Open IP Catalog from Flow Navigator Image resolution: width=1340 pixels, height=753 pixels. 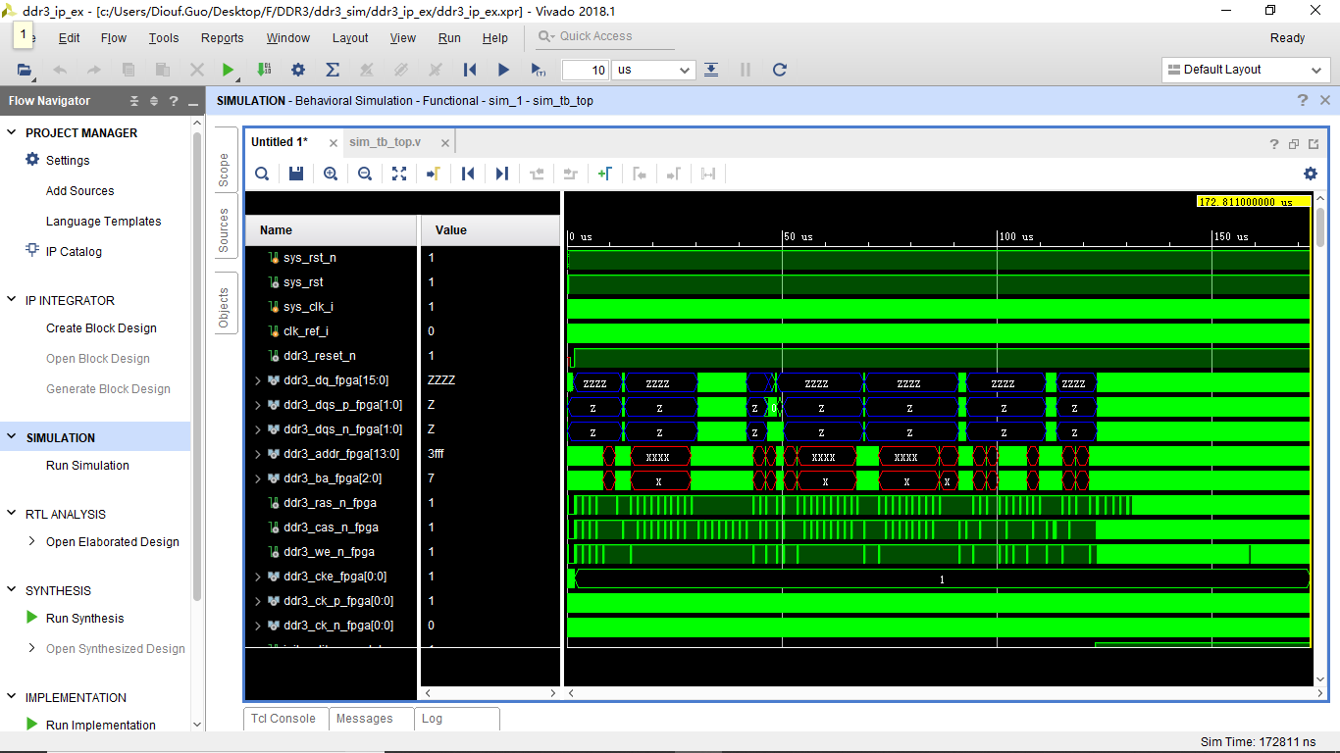point(74,252)
